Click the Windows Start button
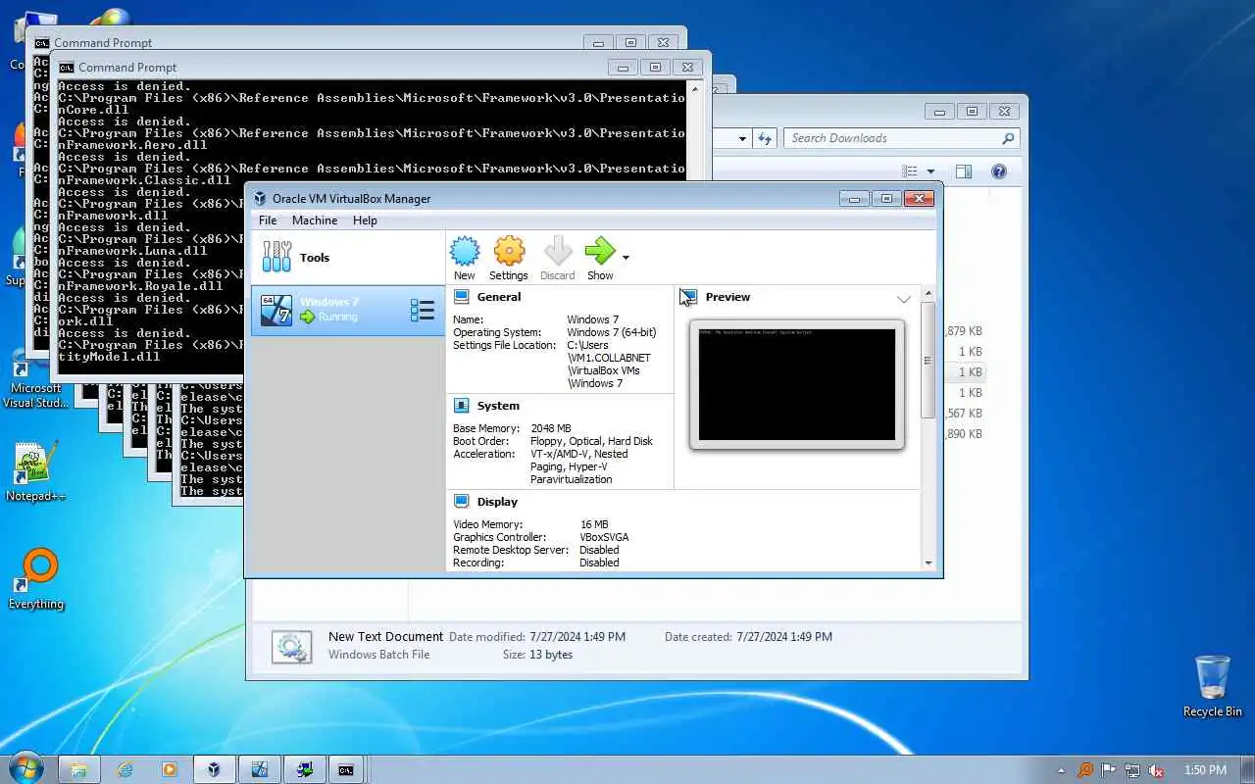Viewport: 1255px width, 784px height. 25,768
